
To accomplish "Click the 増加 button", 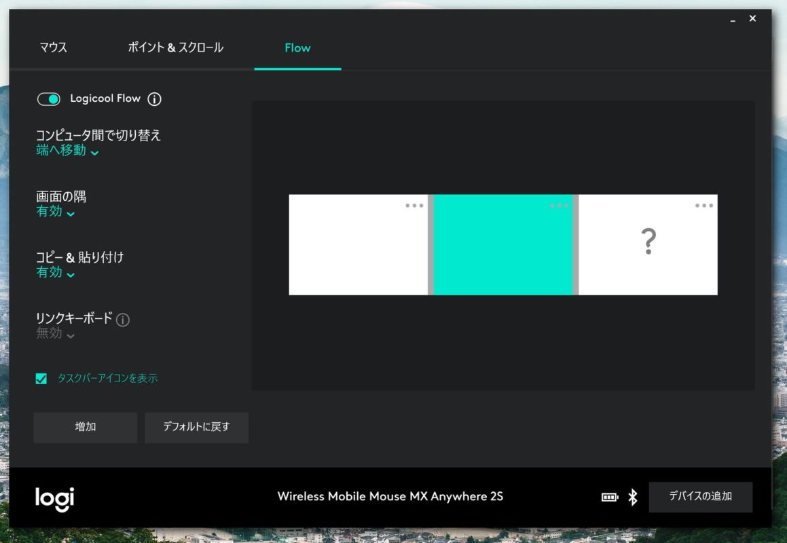I will (86, 428).
